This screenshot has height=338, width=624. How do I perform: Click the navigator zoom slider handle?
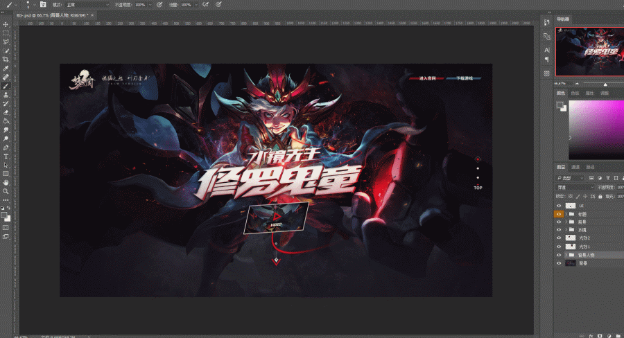tap(605, 84)
